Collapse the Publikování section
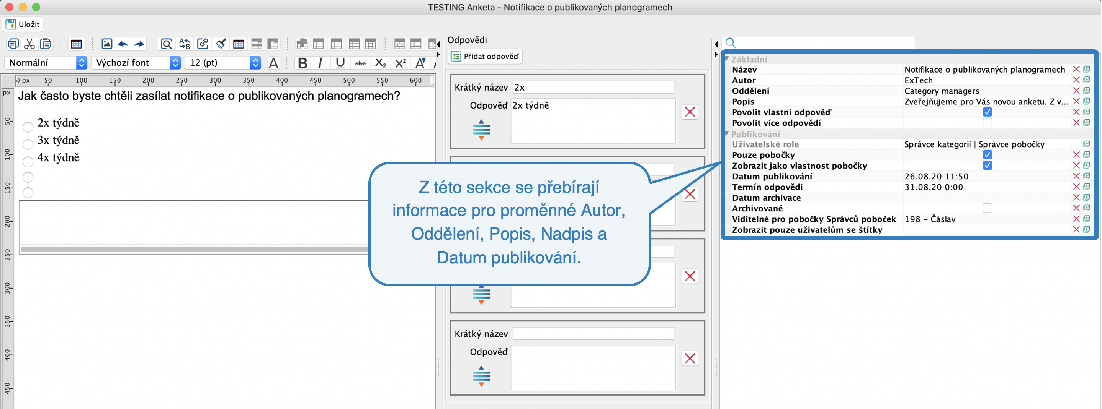1102x409 pixels. tap(727, 134)
